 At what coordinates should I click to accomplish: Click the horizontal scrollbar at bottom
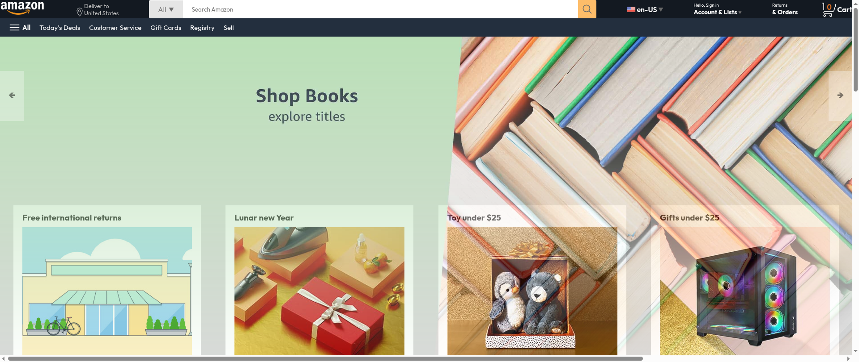point(325,358)
